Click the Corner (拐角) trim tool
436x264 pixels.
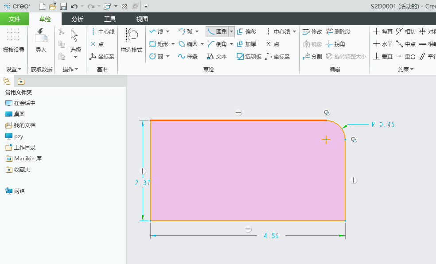click(335, 44)
